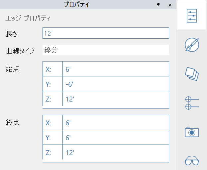This screenshot has height=170, width=207.
Task: Open the Materials paint brush icon
Action: 192,45
